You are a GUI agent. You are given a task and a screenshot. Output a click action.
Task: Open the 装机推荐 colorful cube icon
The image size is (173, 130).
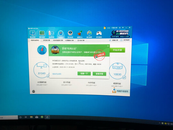tap(89, 33)
